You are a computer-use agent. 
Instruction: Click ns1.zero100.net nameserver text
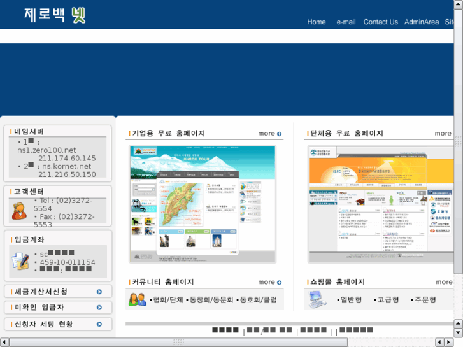(46, 150)
